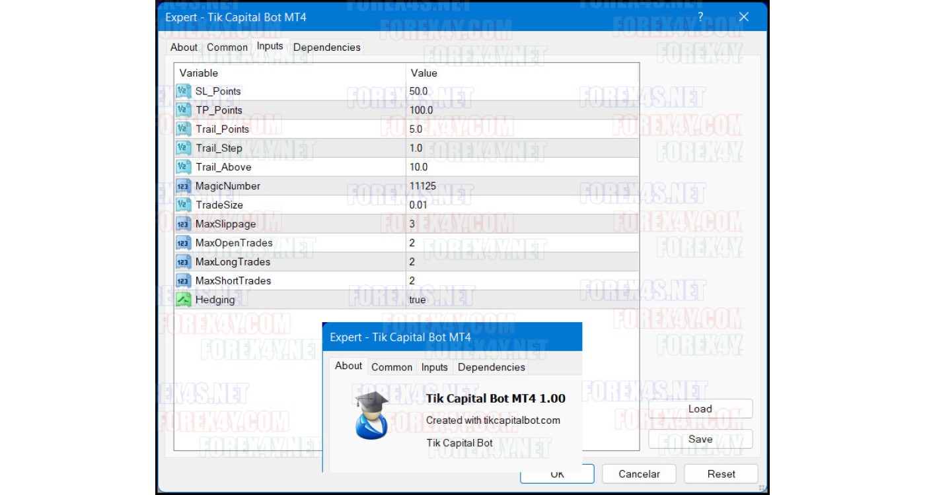The height and width of the screenshot is (495, 925).
Task: Click the help question mark in title bar
Action: [700, 17]
